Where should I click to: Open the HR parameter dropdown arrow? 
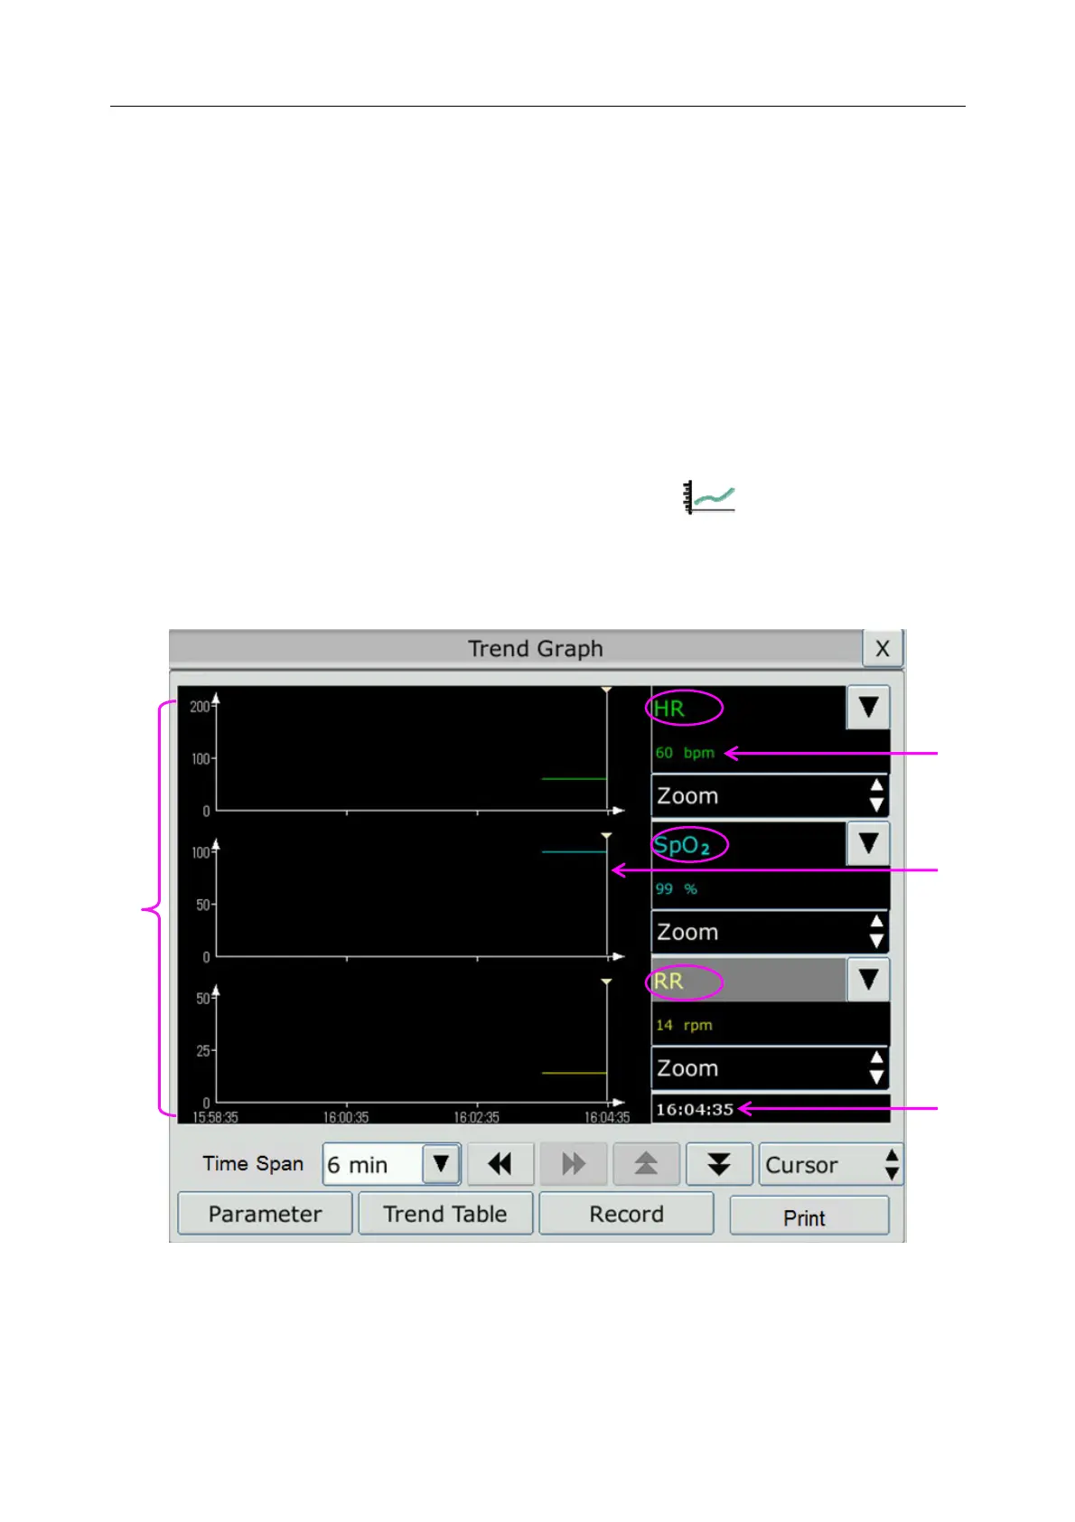[868, 707]
